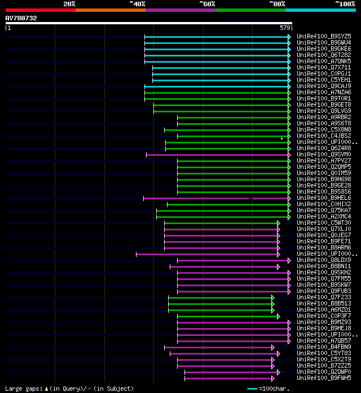Screen dimensions: 361x393
Task: Select the UniRef100_C5X2T9 label
Action: coord(324,359)
